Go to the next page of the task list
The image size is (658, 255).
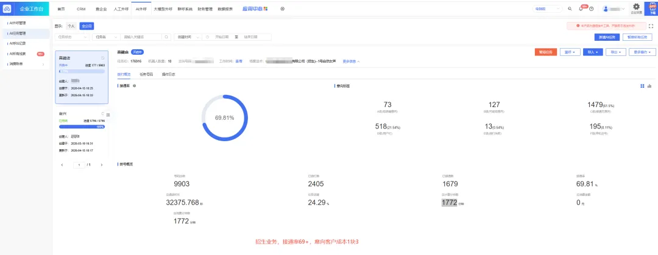click(102, 165)
